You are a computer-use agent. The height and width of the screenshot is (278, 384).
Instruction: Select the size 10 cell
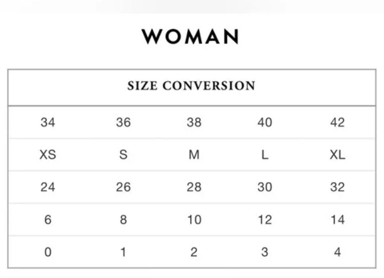[x=194, y=220]
